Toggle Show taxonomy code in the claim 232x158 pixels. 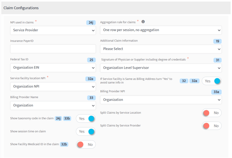86,119
